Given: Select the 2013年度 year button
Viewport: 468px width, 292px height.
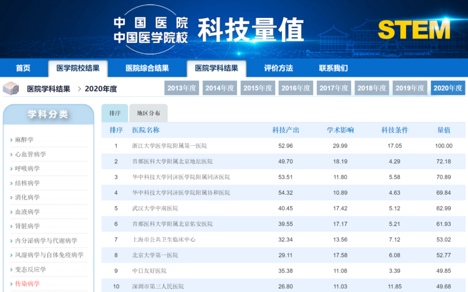Looking at the screenshot, I should 182,88.
